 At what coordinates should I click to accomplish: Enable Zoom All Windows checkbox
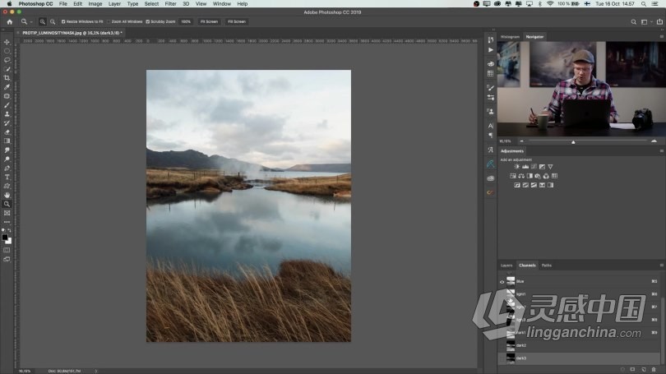(109, 21)
